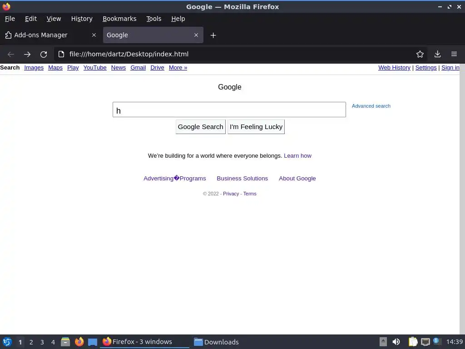Open the File menu

pyautogui.click(x=10, y=19)
